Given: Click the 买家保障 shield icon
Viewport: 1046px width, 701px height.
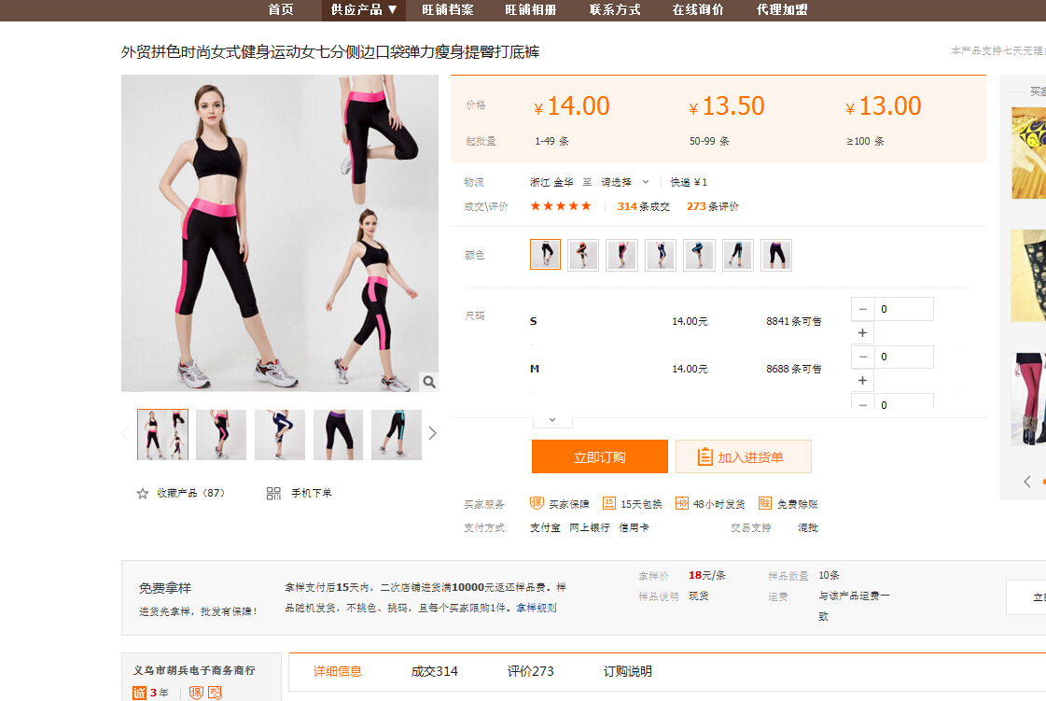Looking at the screenshot, I should (537, 504).
